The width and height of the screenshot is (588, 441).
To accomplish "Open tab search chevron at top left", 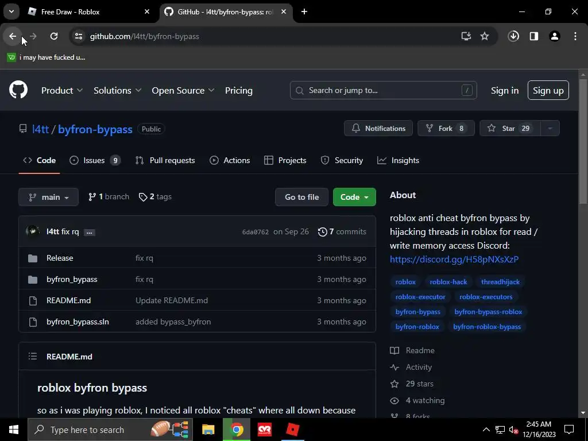I will click(x=11, y=11).
